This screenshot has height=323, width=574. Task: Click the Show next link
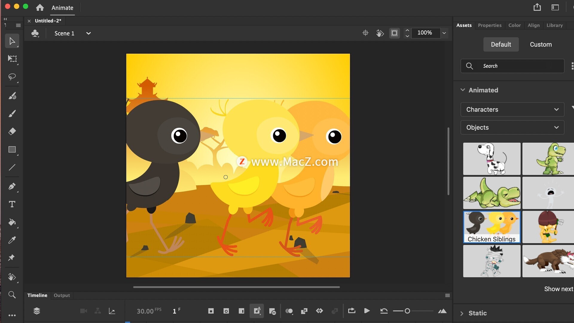558,289
